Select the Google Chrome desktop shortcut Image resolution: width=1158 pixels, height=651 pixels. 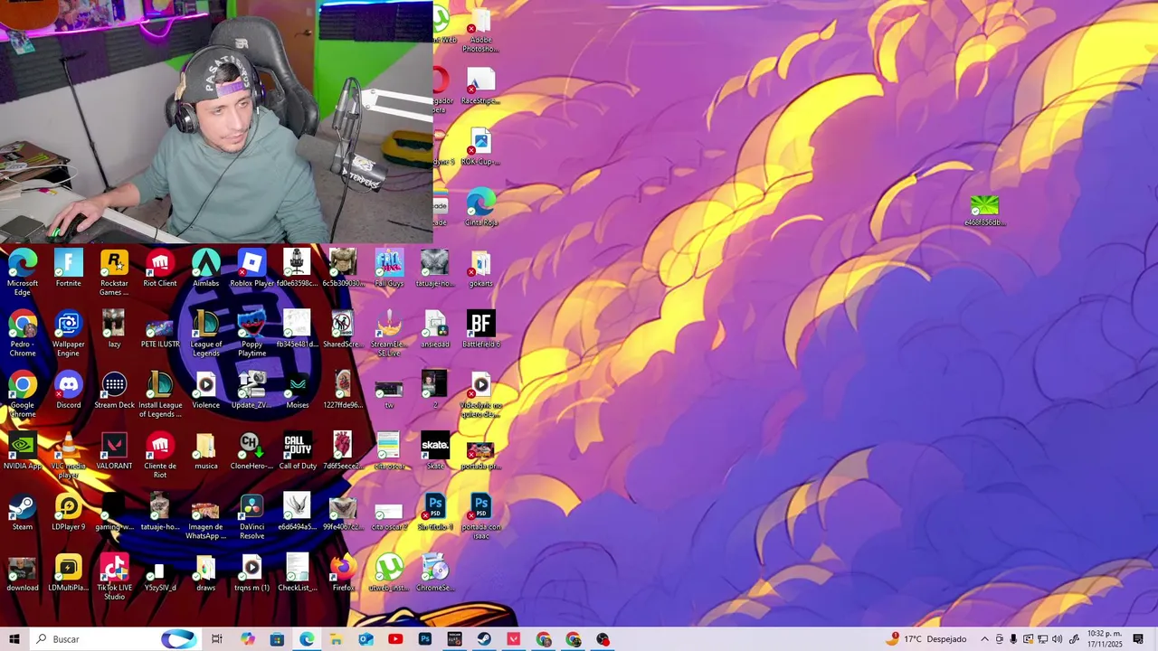coord(23,393)
